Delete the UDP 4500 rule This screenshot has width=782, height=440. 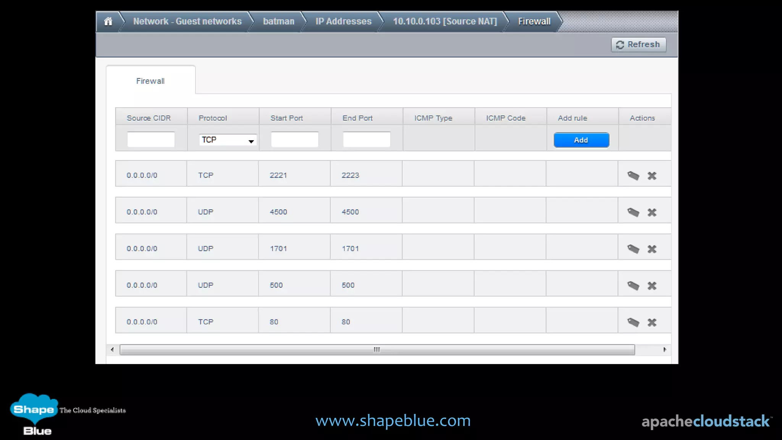(652, 212)
